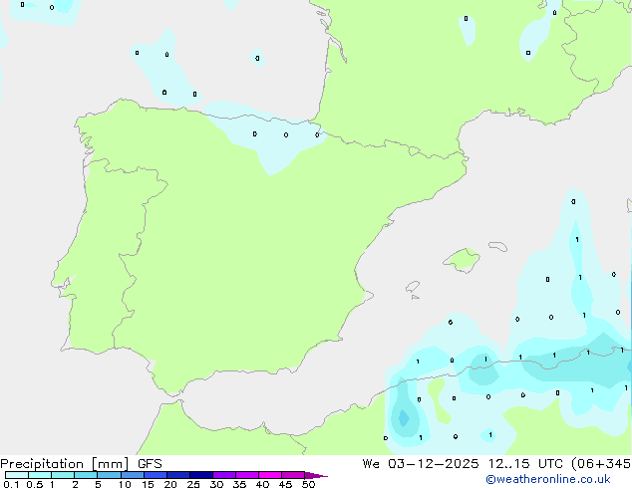
Task: Click the Menorca island outline on the map
Action: (498, 246)
